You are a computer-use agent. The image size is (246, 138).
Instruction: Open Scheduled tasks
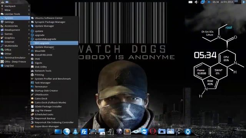point(54,114)
